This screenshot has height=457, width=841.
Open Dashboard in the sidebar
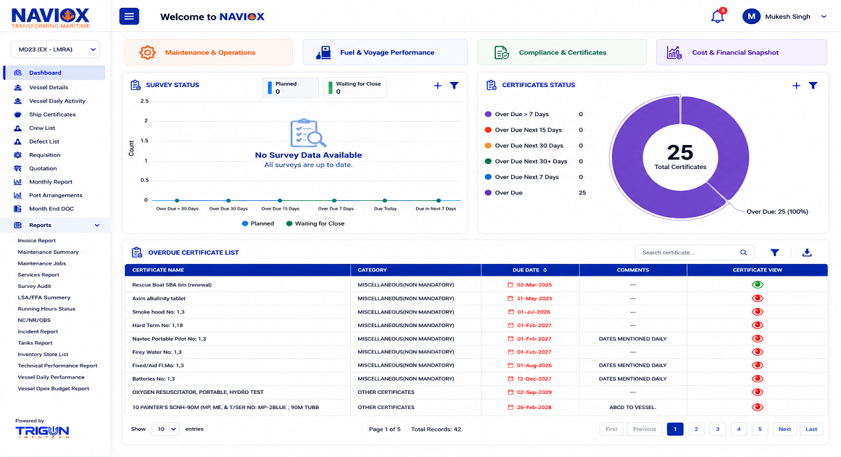[x=54, y=73]
